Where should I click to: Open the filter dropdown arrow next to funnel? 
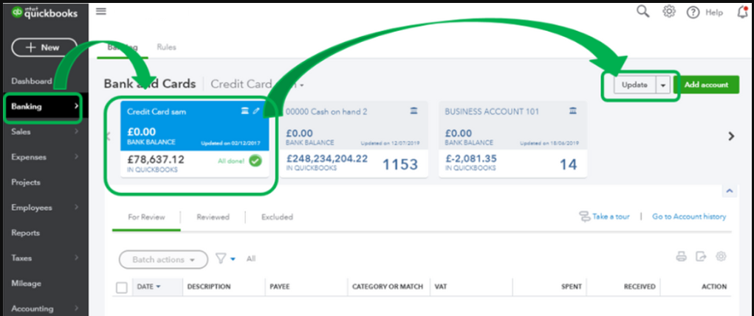233,259
